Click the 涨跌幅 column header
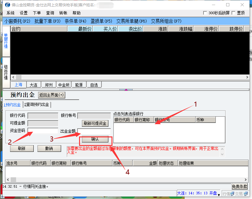The width and height of the screenshot is (252, 199). point(181,29)
